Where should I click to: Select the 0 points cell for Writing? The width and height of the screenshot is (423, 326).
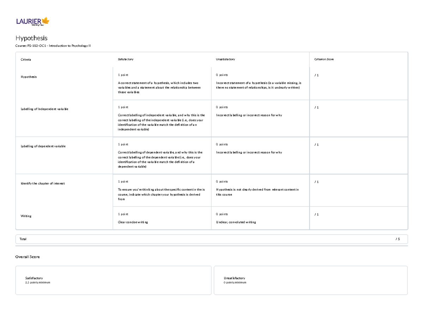click(261, 218)
